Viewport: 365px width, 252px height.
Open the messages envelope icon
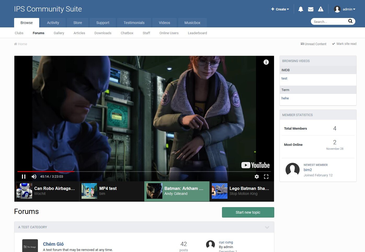click(311, 9)
